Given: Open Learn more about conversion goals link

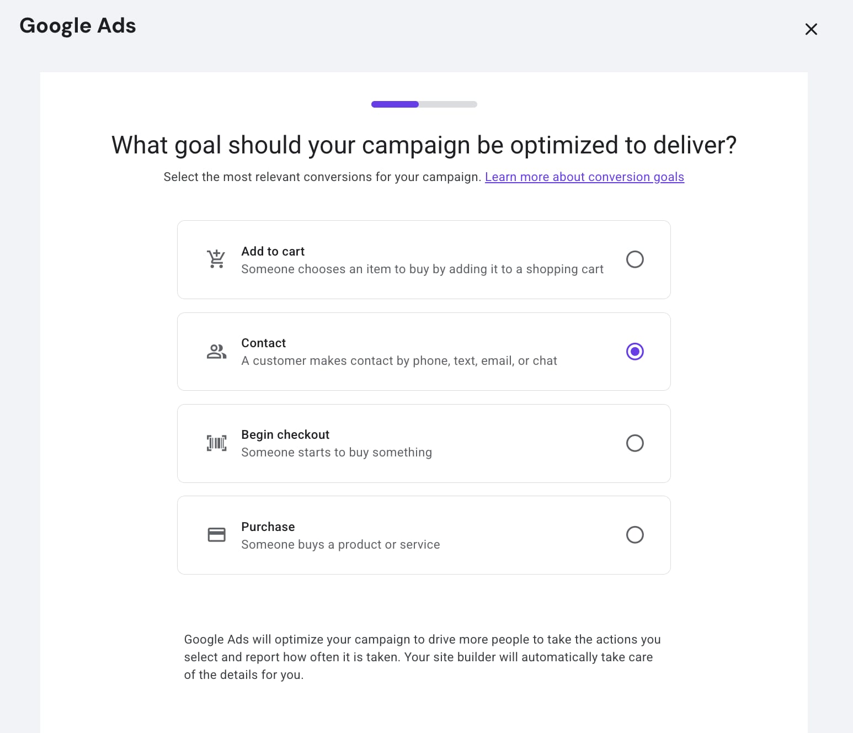Looking at the screenshot, I should click(x=584, y=177).
